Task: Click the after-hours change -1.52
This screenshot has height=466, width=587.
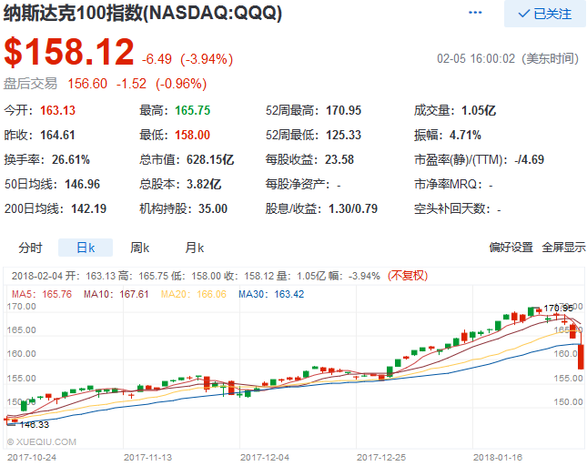Action: tap(131, 84)
